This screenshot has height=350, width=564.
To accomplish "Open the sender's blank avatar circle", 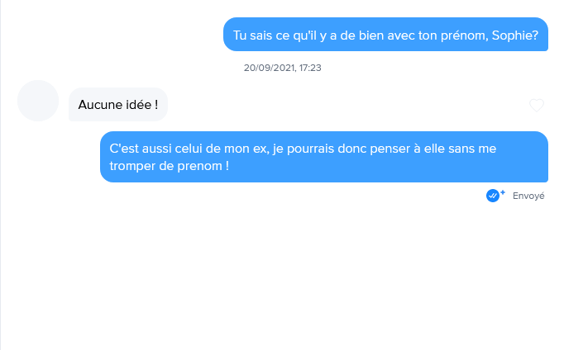I will tap(38, 101).
